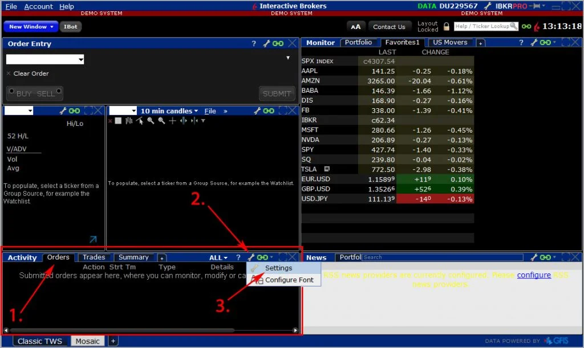Click the chart crosshair tool icon
584x348 pixels.
point(172,121)
